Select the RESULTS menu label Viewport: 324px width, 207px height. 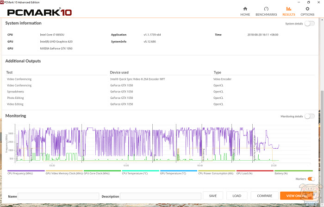(x=289, y=15)
